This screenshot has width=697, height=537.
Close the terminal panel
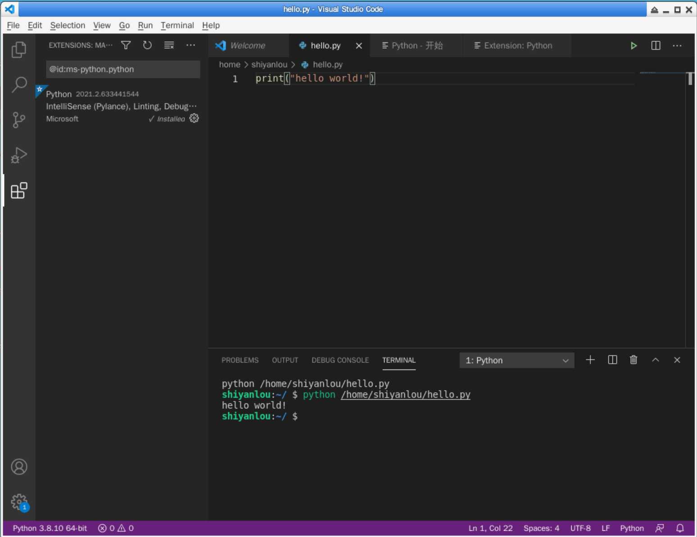click(677, 360)
